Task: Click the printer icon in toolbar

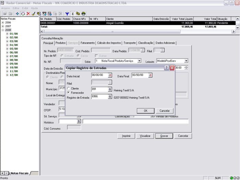Action: 83,14
